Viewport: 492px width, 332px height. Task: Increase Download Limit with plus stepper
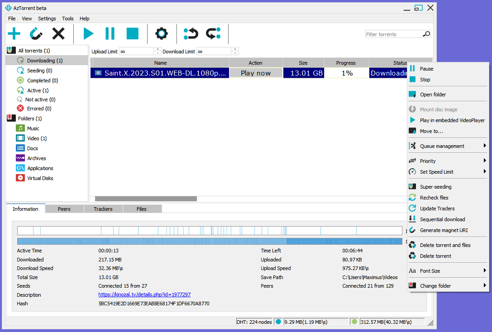point(235,49)
